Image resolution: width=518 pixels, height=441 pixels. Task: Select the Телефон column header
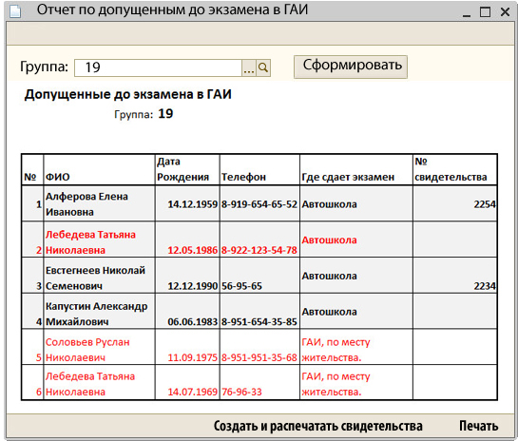point(259,169)
